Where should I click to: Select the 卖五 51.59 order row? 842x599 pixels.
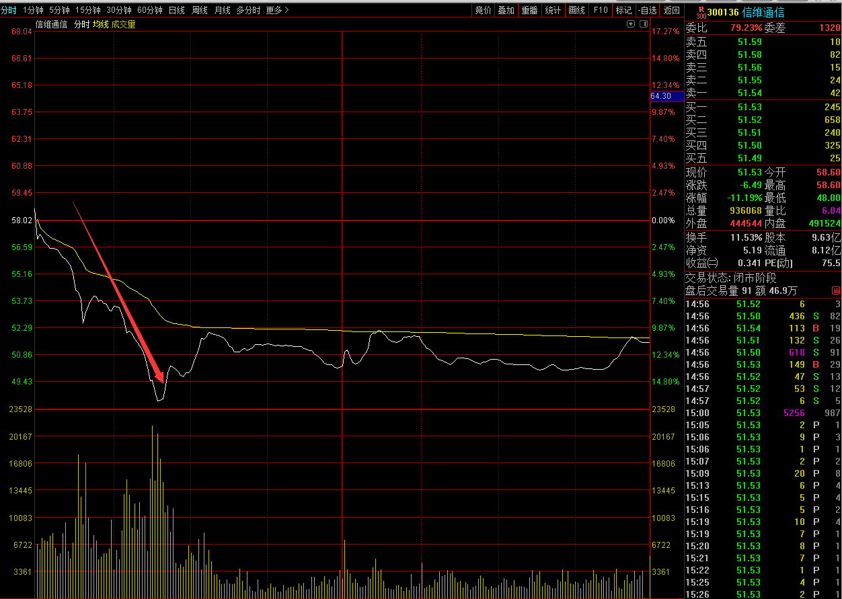[x=763, y=42]
